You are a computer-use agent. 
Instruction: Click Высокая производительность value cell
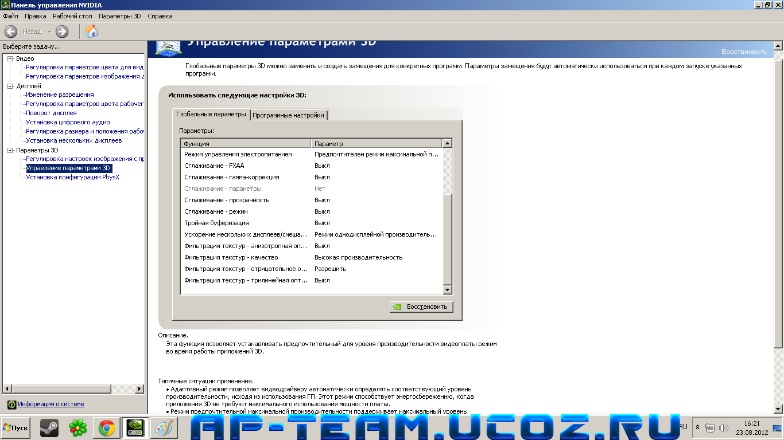(359, 257)
